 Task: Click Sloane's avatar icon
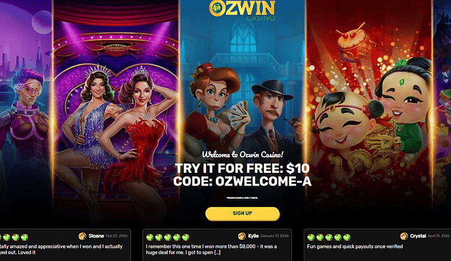point(82,236)
